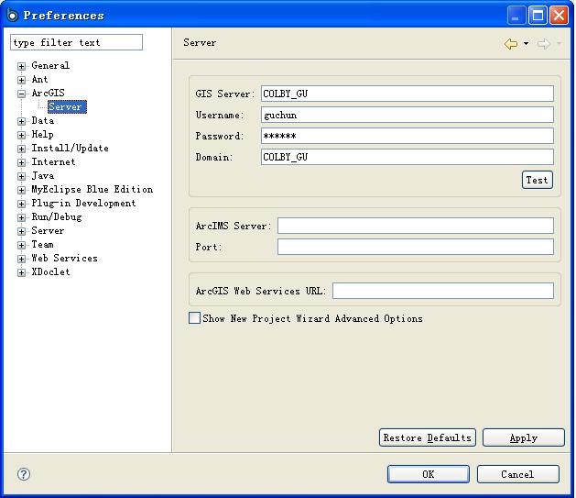Screen dimensions: 576x498
Task: Click the back navigation arrow icon
Action: [511, 44]
